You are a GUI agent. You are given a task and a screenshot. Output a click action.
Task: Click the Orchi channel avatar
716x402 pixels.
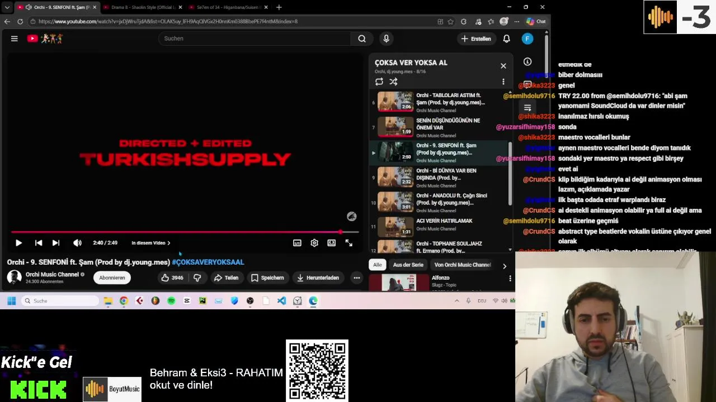[14, 277]
